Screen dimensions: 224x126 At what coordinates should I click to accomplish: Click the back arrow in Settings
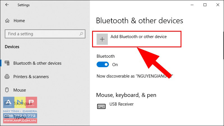(x=7, y=5)
